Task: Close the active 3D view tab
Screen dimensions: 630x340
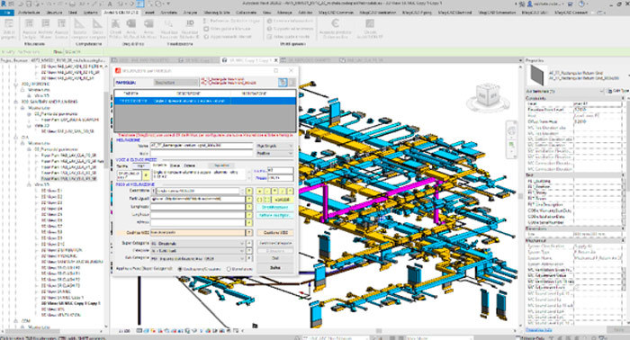Action: pos(275,60)
